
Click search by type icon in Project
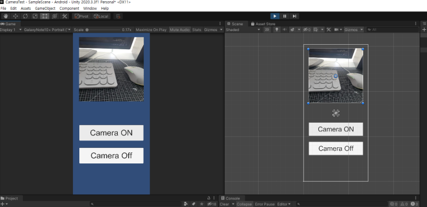tap(186, 204)
